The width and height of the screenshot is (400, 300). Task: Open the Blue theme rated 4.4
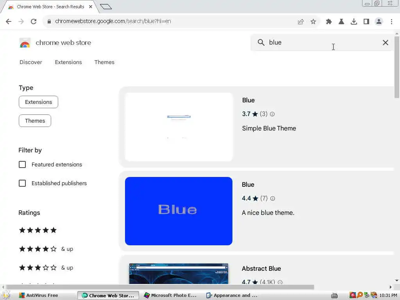tap(248, 185)
